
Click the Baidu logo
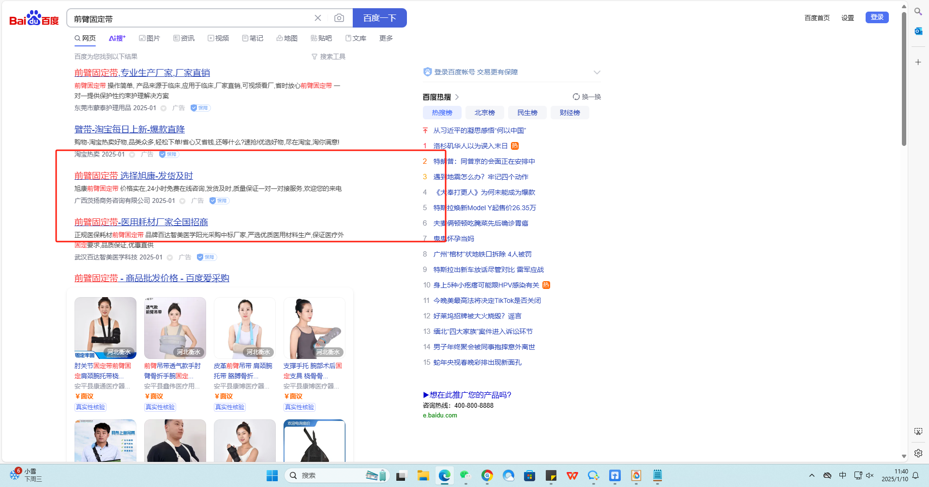34,18
